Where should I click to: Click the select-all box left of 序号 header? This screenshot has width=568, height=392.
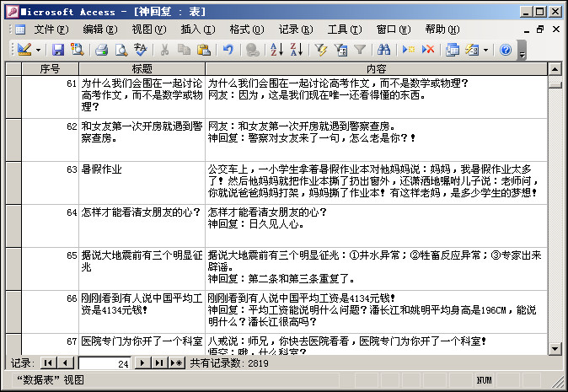tap(13, 68)
